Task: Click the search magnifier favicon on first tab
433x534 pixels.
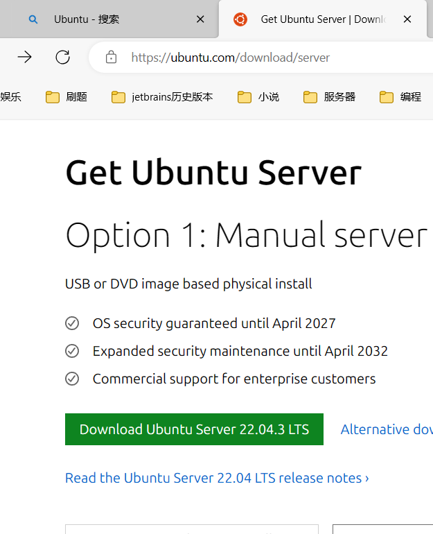Action: 33,19
